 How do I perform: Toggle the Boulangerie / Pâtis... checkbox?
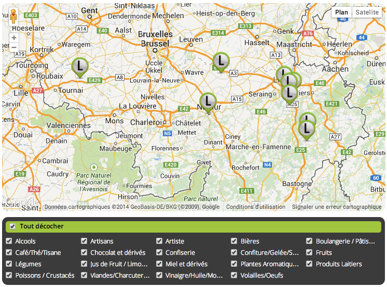(x=309, y=241)
